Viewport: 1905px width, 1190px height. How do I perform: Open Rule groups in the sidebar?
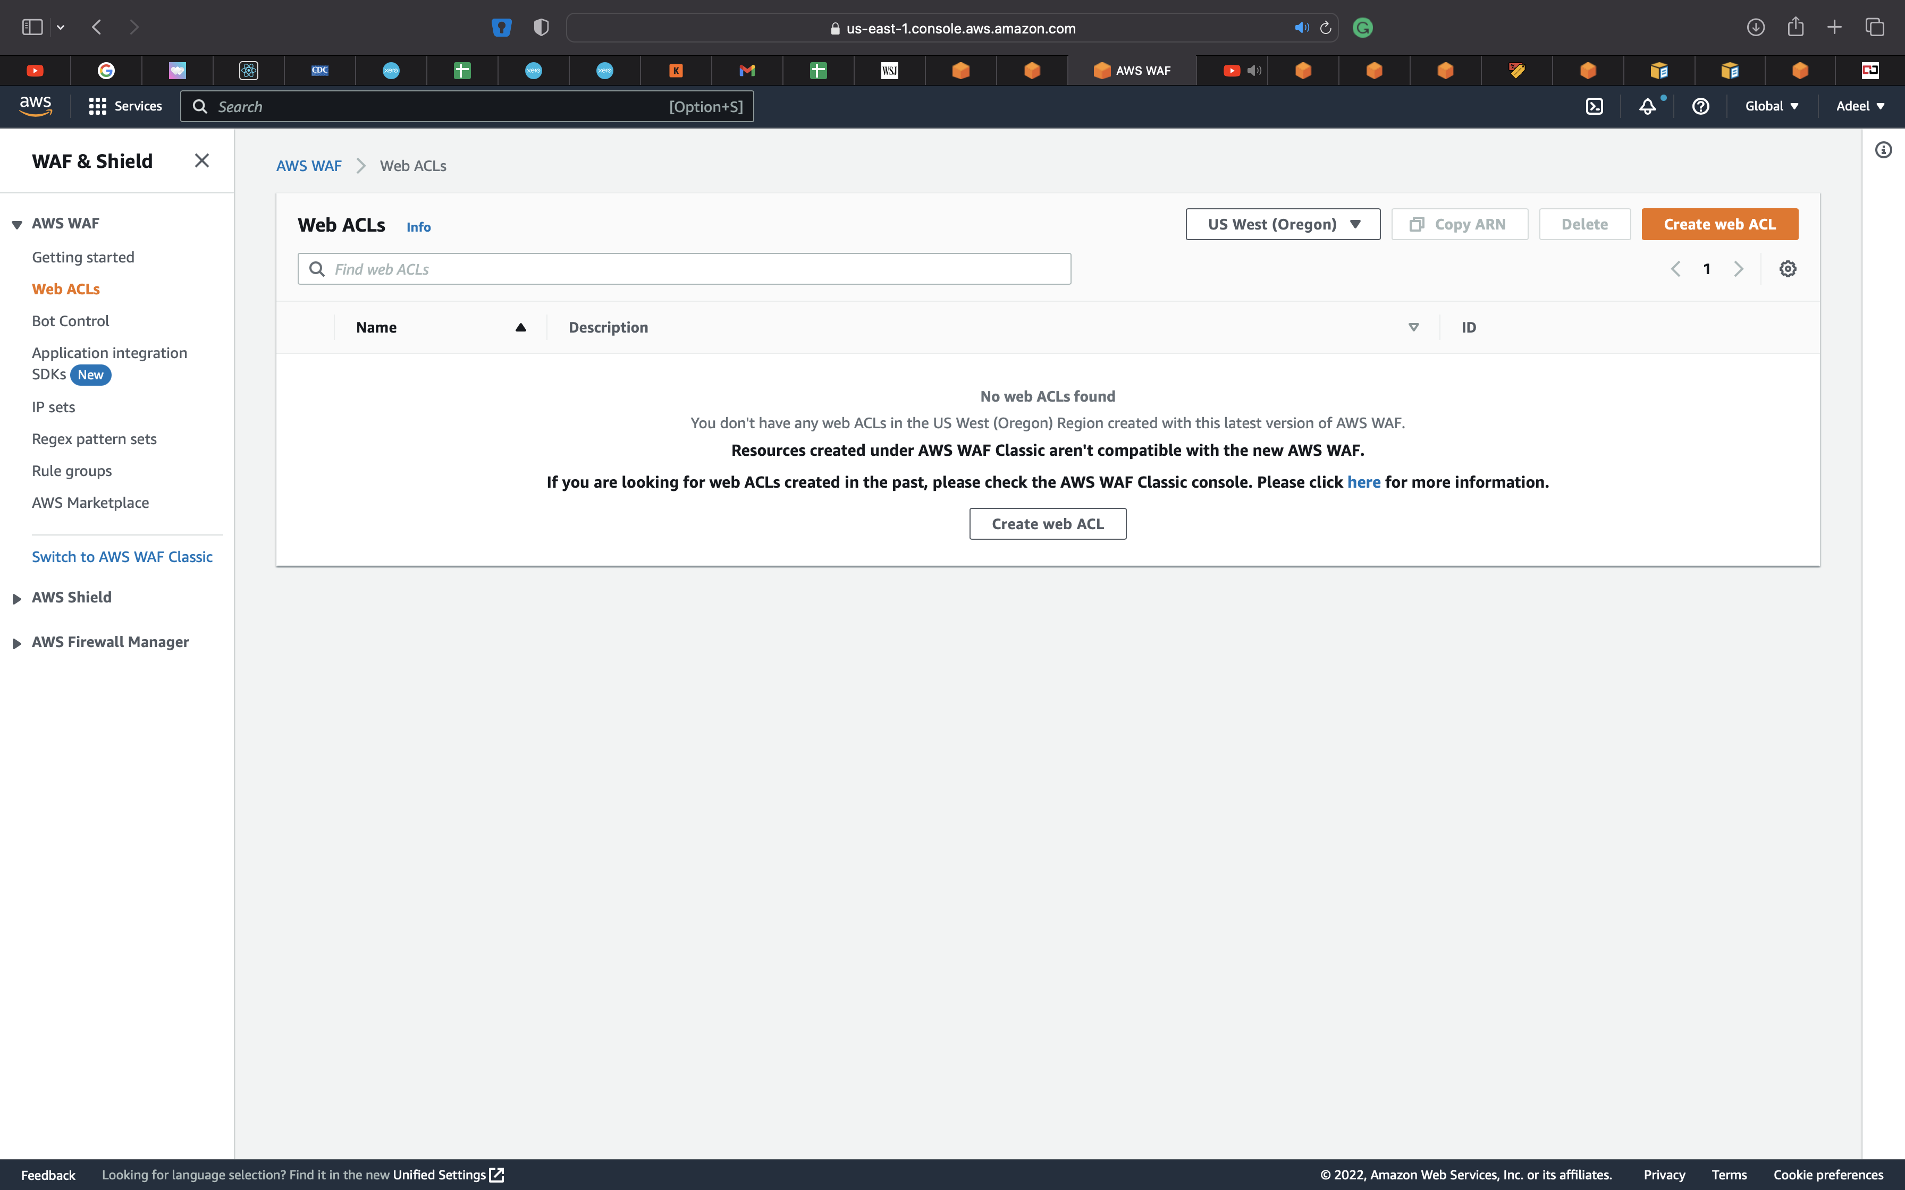[72, 471]
